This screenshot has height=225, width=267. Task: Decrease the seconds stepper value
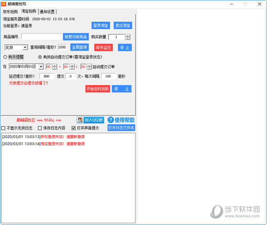tap(89, 68)
